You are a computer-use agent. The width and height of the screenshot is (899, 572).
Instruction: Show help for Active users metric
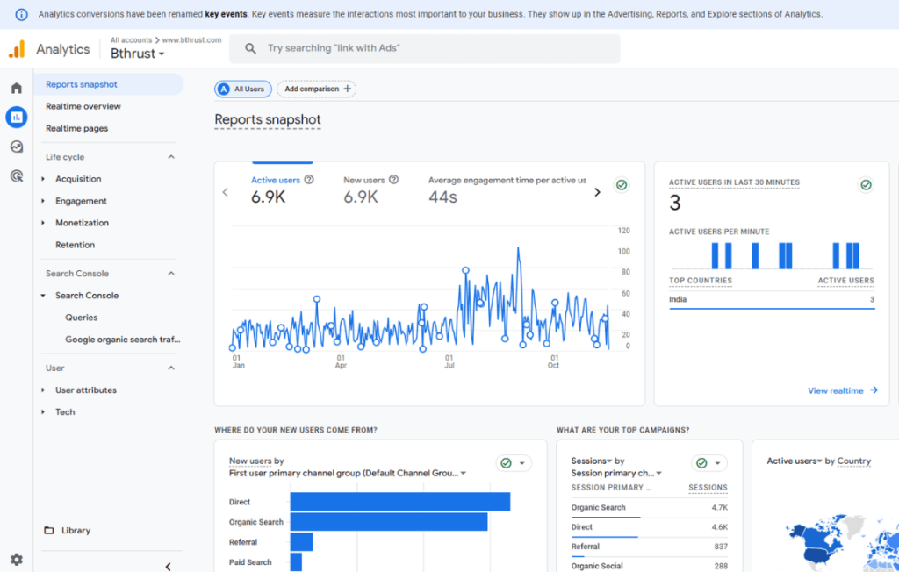point(309,179)
